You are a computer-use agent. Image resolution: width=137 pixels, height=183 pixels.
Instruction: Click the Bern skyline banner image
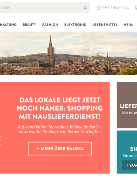click(68, 53)
